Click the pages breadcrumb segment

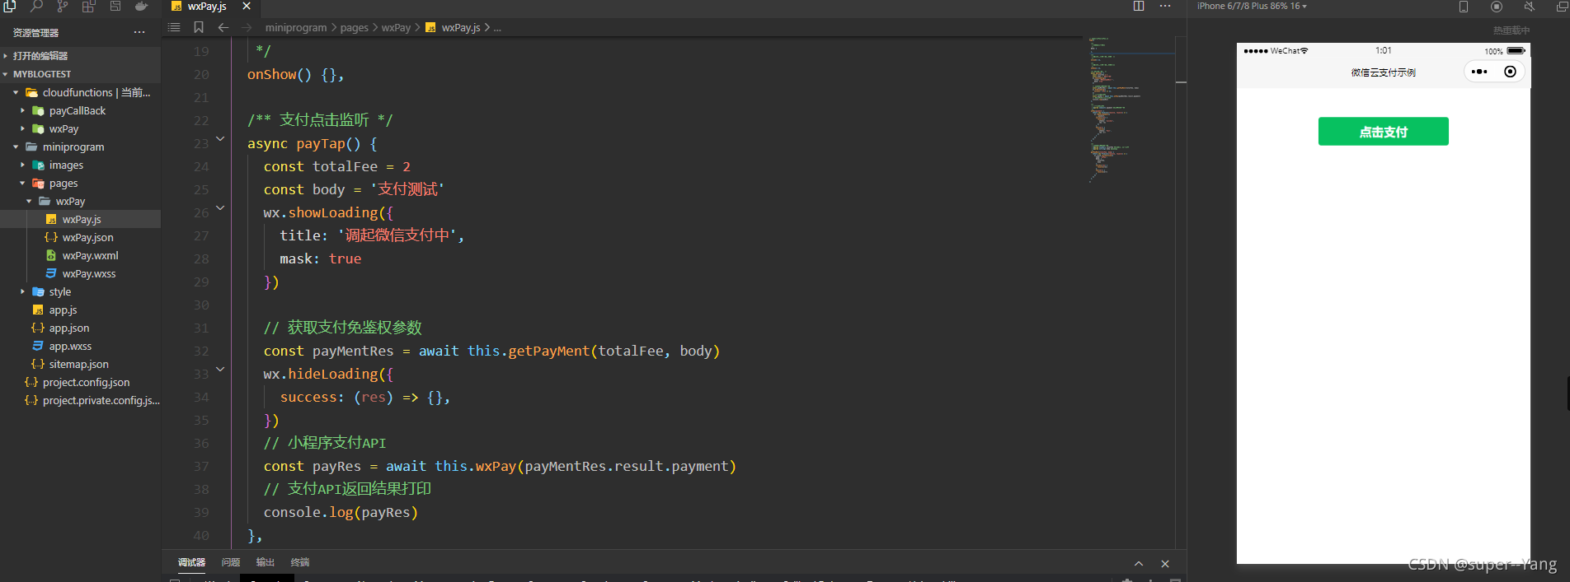click(354, 27)
